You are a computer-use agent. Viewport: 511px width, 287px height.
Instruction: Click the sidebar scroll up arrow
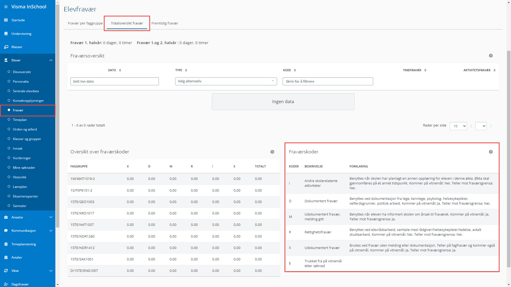point(58,2)
